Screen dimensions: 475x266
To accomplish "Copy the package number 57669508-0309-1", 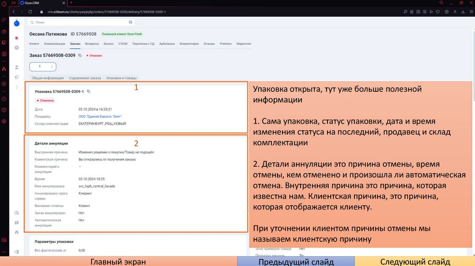I will pyautogui.click(x=89, y=91).
